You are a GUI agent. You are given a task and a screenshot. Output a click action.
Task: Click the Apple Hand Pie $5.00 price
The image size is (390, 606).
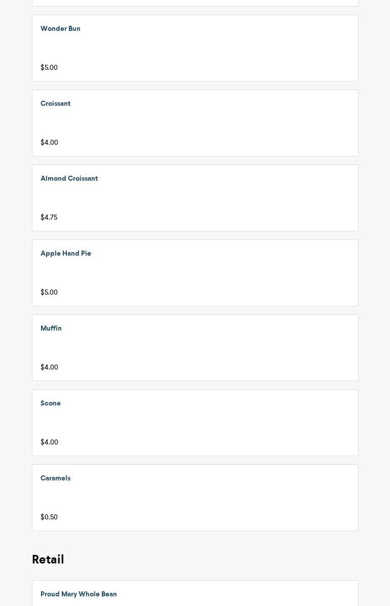(x=49, y=293)
